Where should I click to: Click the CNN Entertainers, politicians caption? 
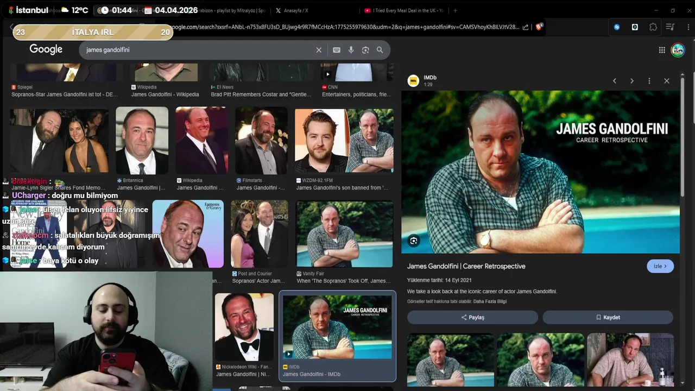357,94
